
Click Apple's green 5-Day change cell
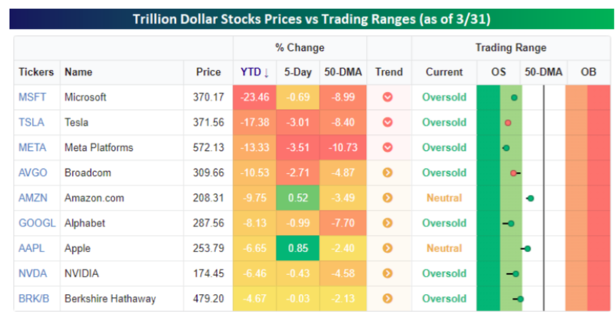pyautogui.click(x=297, y=249)
